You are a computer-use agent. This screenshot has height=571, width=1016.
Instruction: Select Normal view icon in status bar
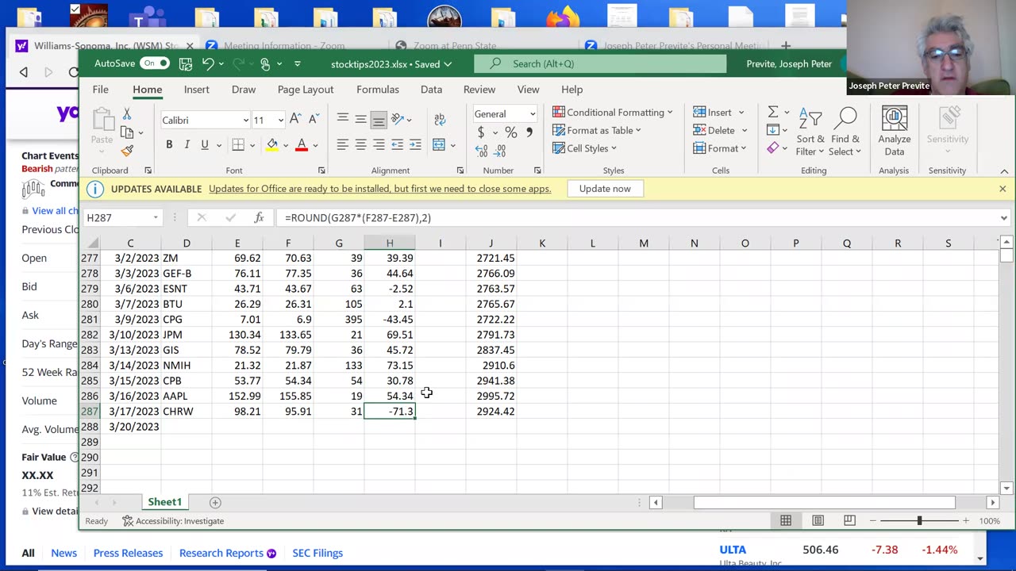[786, 520]
